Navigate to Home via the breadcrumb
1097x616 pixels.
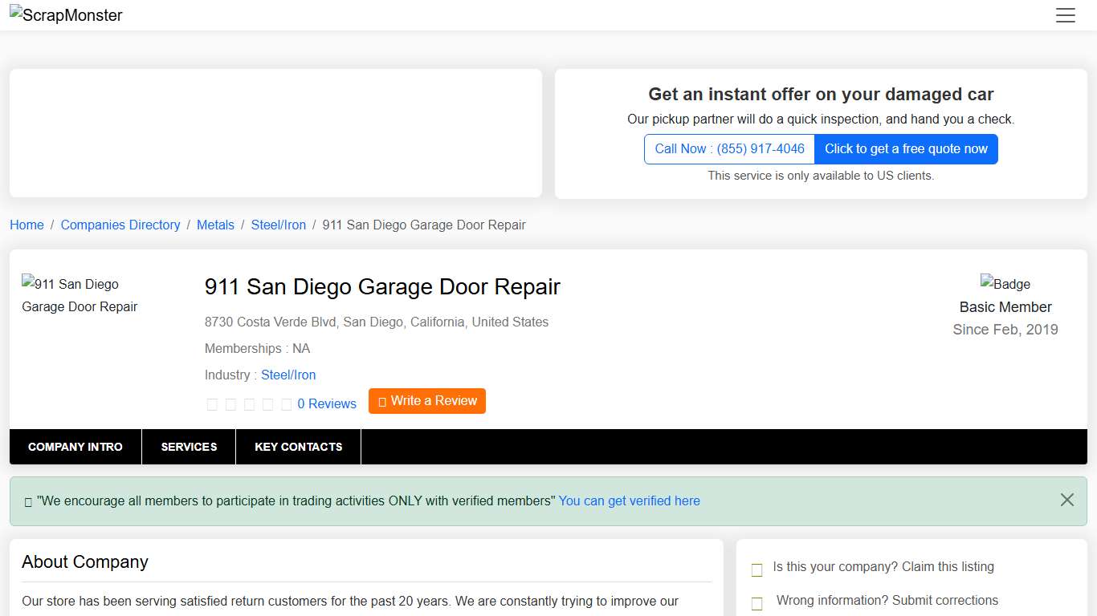(x=27, y=225)
